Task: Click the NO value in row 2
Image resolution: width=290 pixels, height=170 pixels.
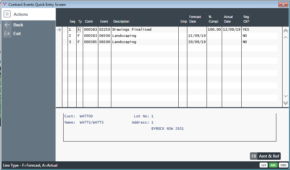Action: [x=245, y=36]
